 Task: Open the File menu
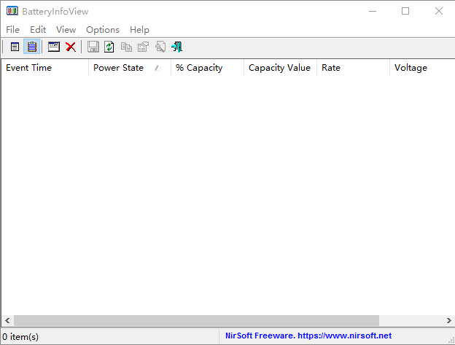[x=12, y=30]
